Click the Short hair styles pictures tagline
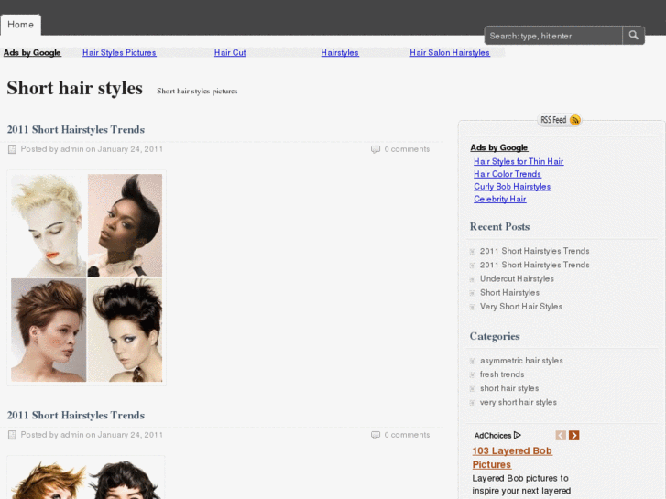This screenshot has height=499, width=666. click(197, 92)
